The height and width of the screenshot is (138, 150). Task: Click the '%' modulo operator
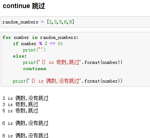(41, 44)
